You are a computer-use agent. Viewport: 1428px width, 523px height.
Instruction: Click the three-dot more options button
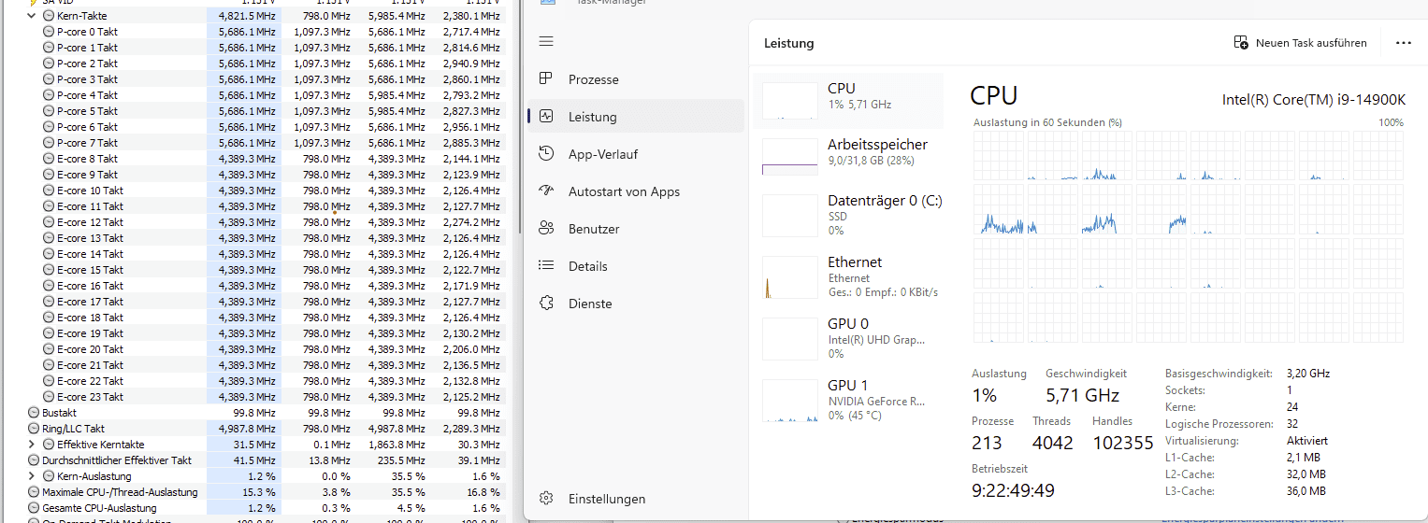click(x=1403, y=43)
